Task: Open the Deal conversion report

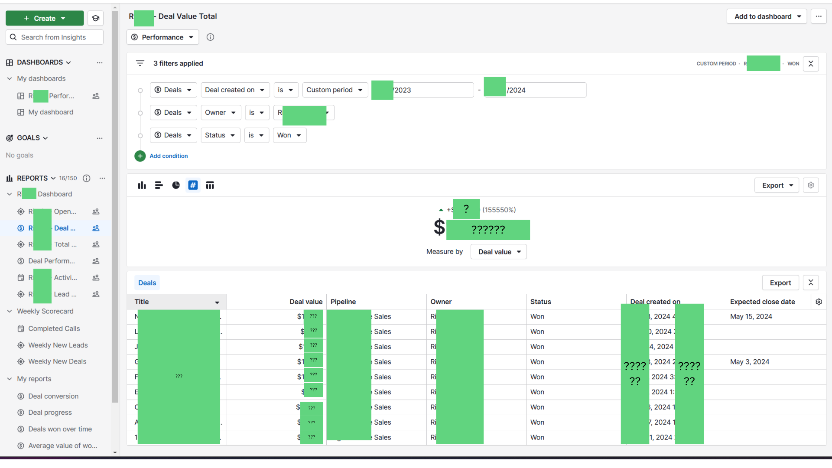Action: [53, 396]
